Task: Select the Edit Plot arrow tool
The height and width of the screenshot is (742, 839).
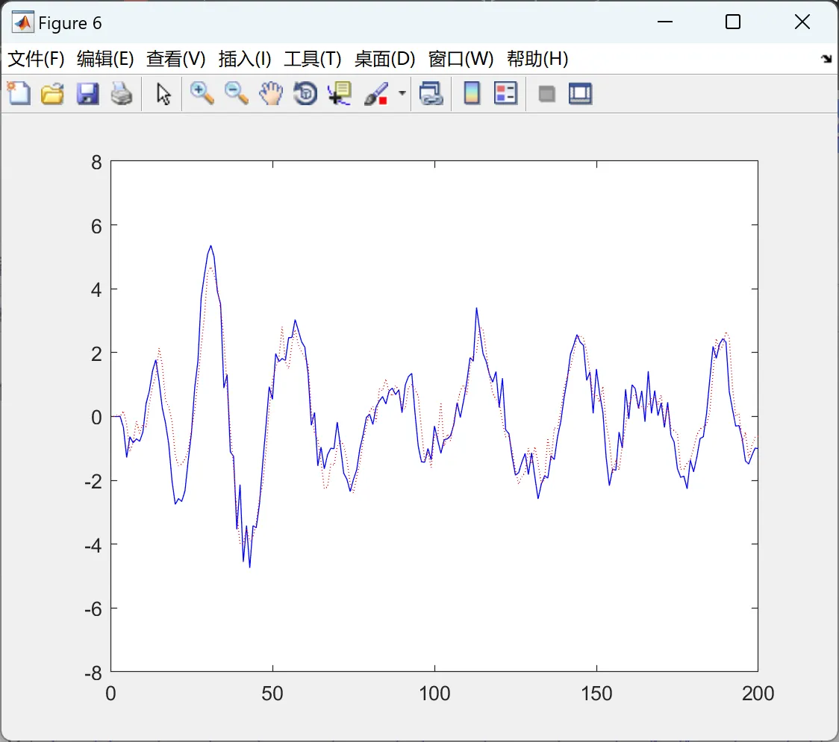Action: click(163, 94)
